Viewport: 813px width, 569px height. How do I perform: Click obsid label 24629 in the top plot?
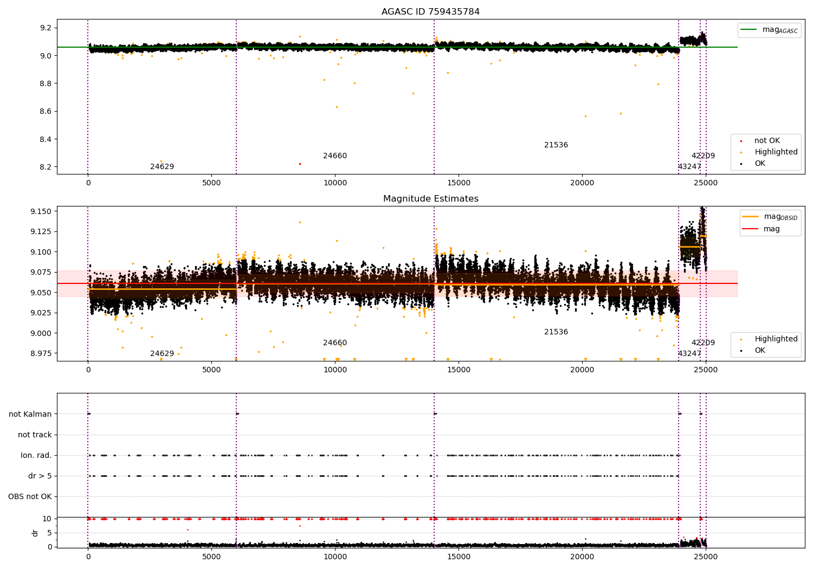(162, 167)
